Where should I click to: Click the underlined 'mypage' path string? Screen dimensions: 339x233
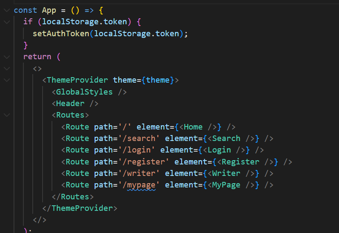[141, 185]
